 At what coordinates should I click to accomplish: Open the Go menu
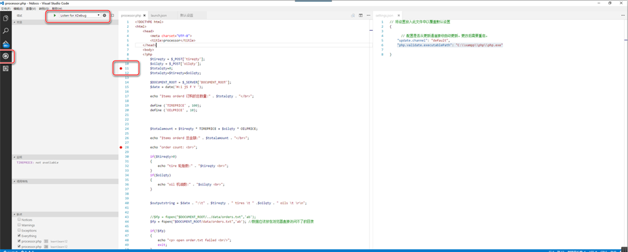(44, 8)
